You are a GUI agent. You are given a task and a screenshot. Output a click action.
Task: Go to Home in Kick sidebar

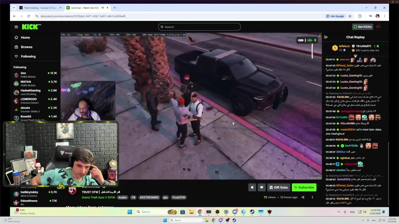coord(22,37)
